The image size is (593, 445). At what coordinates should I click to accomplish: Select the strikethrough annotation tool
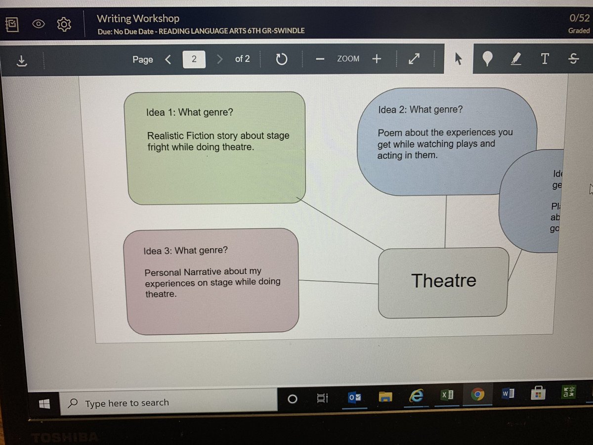click(x=573, y=59)
